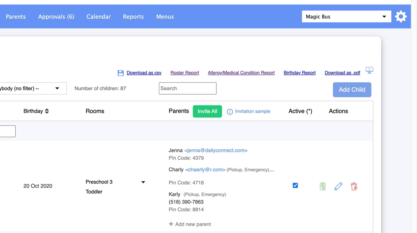Click Toddler room text
Viewport: 417px width, 233px height.
[94, 192]
